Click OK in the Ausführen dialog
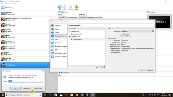This screenshot has width=173, height=97. click(x=15, y=88)
